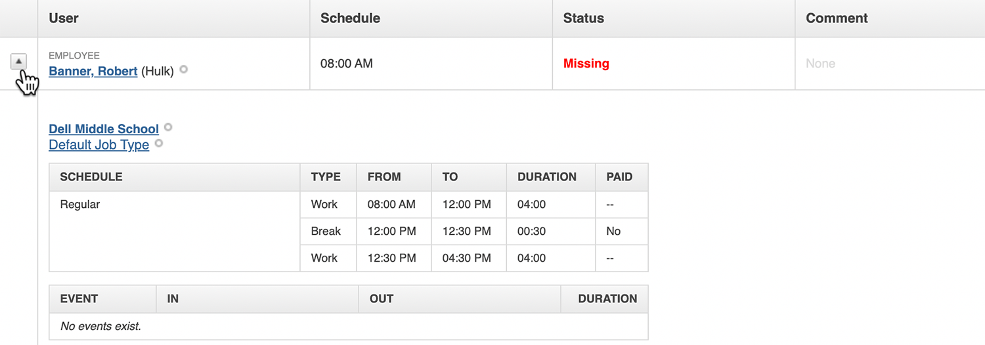Click the info circle next to (Hulk)
985x345 pixels.
point(184,69)
